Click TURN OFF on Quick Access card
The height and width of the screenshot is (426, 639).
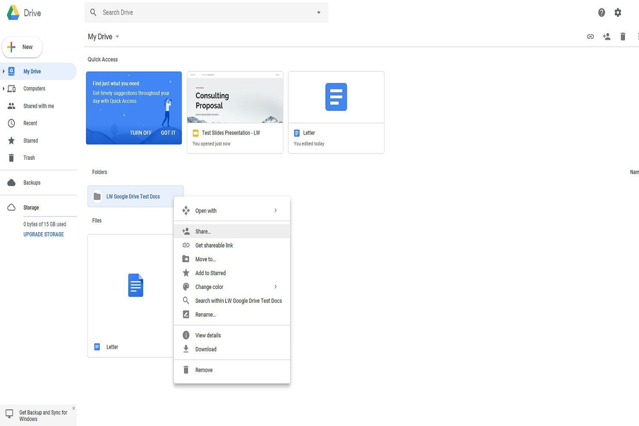[141, 133]
